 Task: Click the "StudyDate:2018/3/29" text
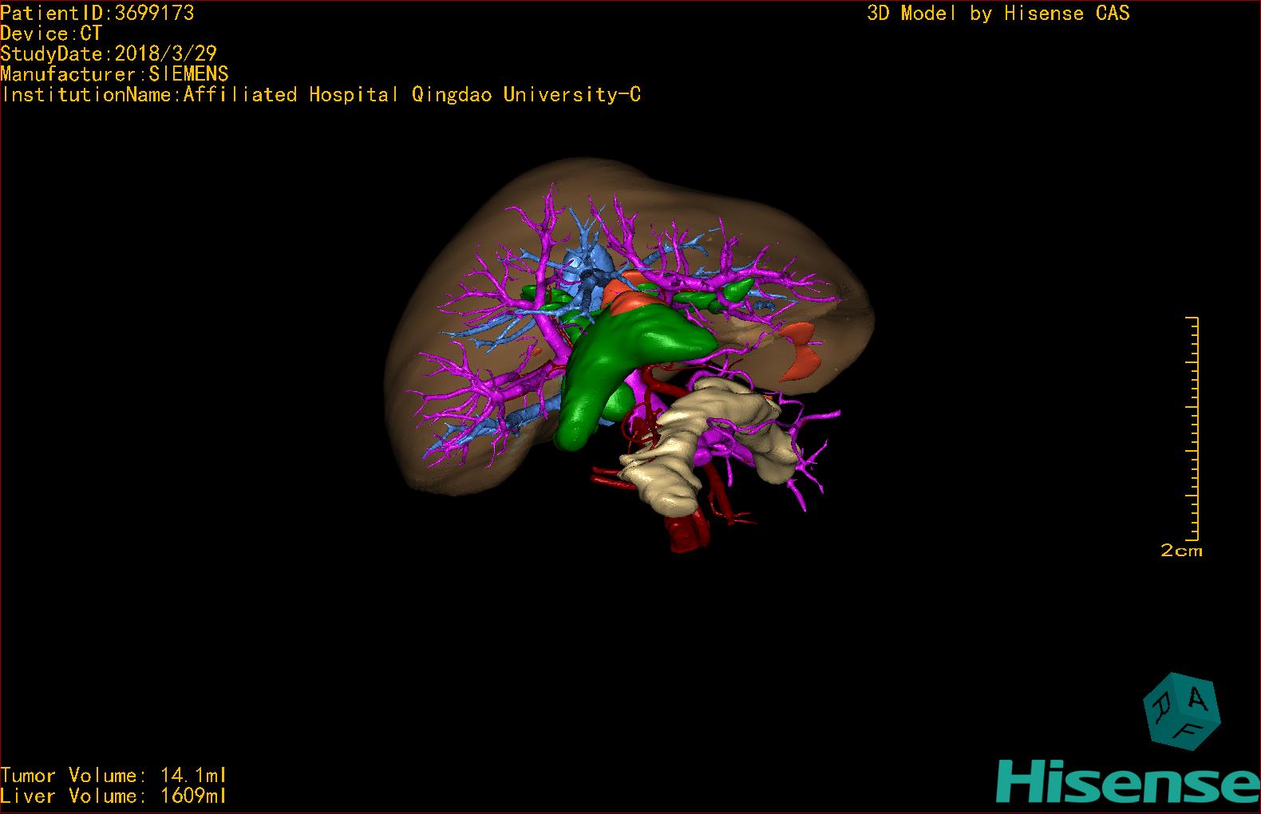tap(109, 54)
